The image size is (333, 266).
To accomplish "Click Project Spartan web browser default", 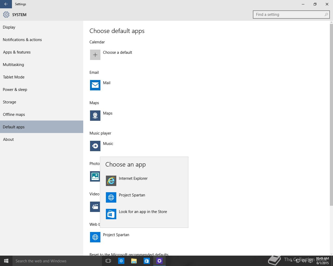I will pyautogui.click(x=116, y=235).
